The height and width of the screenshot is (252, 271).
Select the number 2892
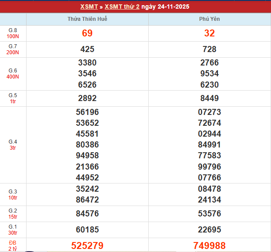(87, 98)
